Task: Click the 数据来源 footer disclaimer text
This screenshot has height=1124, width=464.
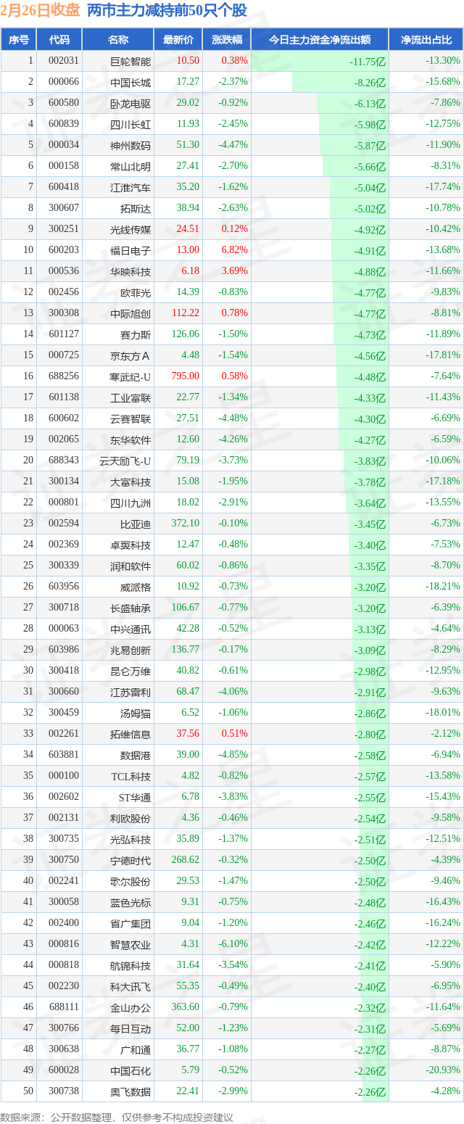Action: tap(116, 1117)
